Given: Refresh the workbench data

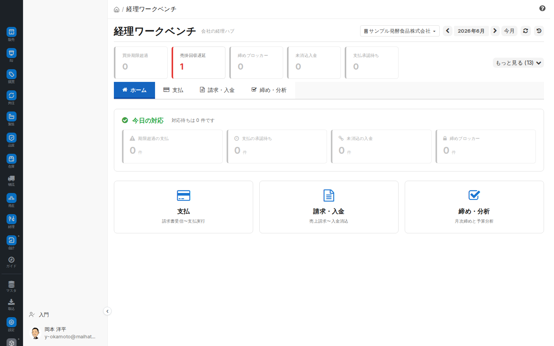Looking at the screenshot, I should coord(526,31).
